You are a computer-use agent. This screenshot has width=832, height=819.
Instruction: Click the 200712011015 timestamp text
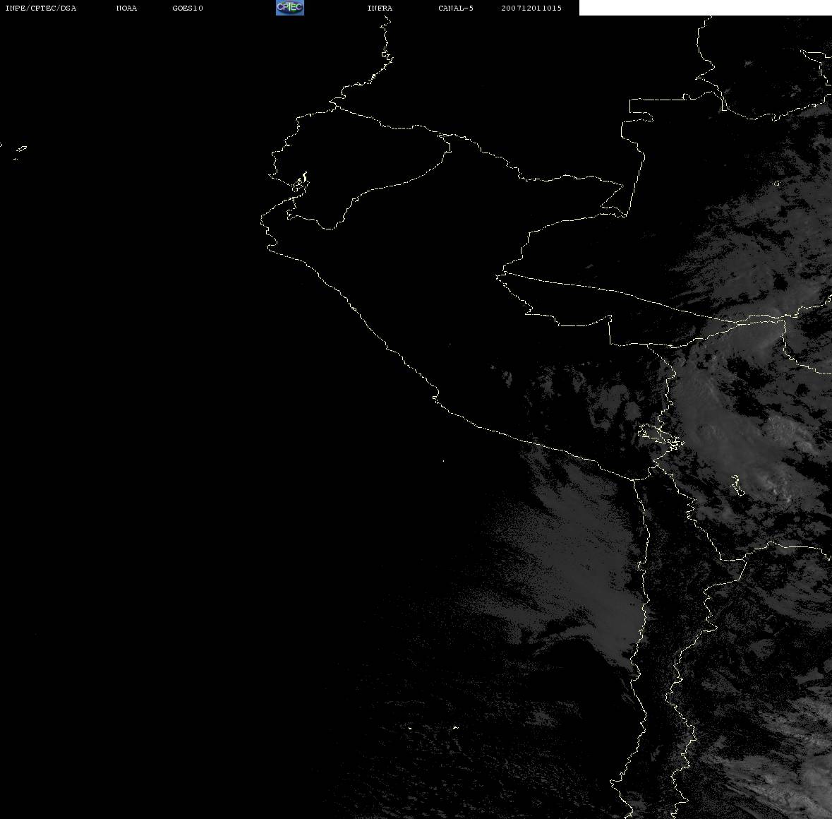[x=531, y=8]
